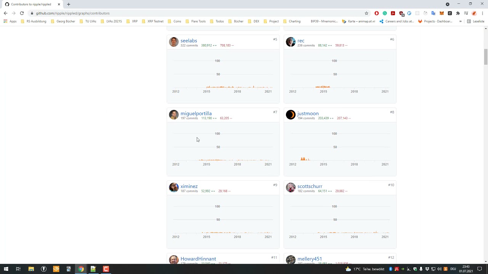The image size is (488, 274).
Task: Open the Adobe Acrobat extension icon
Action: [393, 13]
